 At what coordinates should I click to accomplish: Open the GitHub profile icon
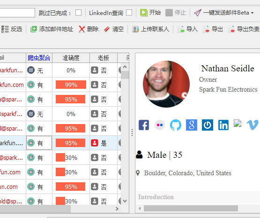coord(176,125)
